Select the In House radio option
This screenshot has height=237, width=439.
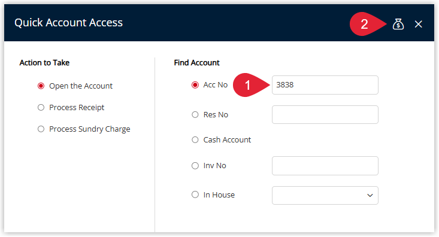[x=195, y=195]
